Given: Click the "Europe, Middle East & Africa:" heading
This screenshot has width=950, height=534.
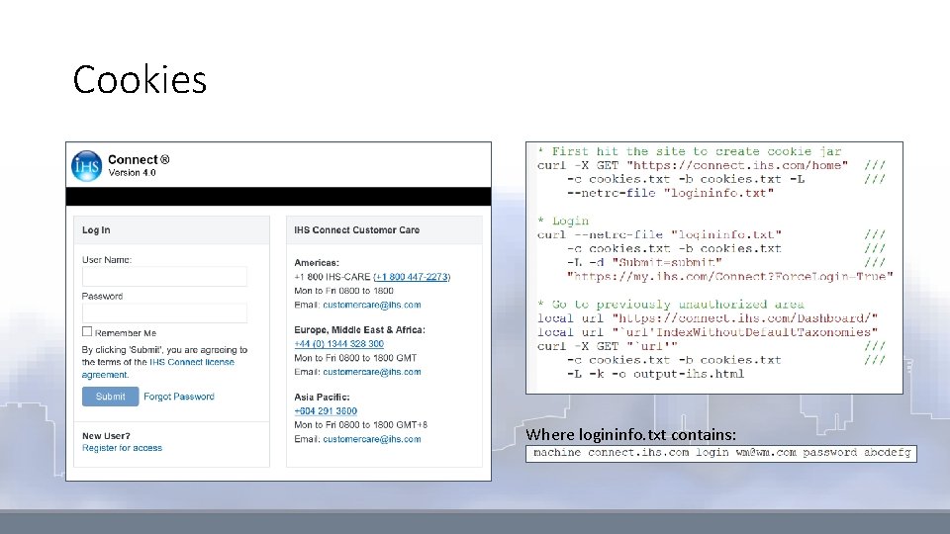Looking at the screenshot, I should pos(360,330).
